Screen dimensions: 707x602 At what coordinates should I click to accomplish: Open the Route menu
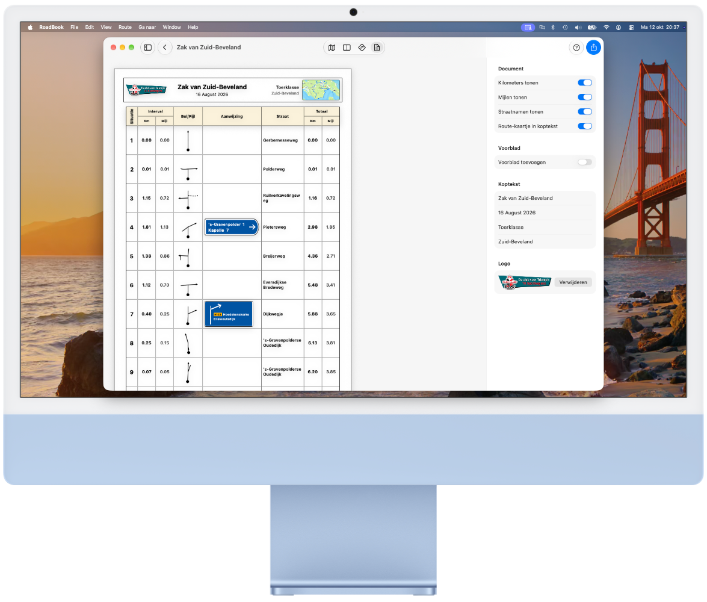pos(125,27)
